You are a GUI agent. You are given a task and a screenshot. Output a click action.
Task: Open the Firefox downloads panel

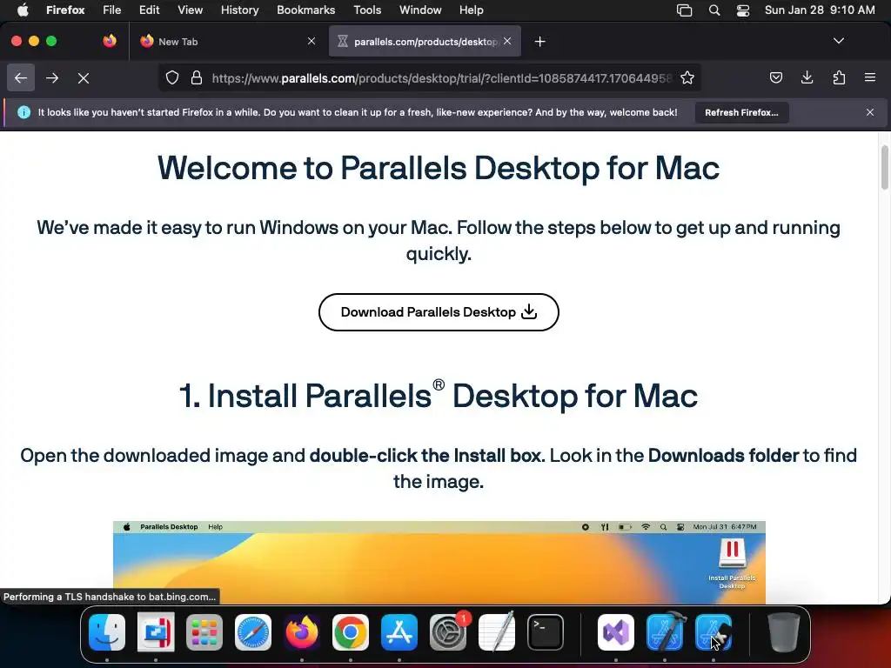807,77
